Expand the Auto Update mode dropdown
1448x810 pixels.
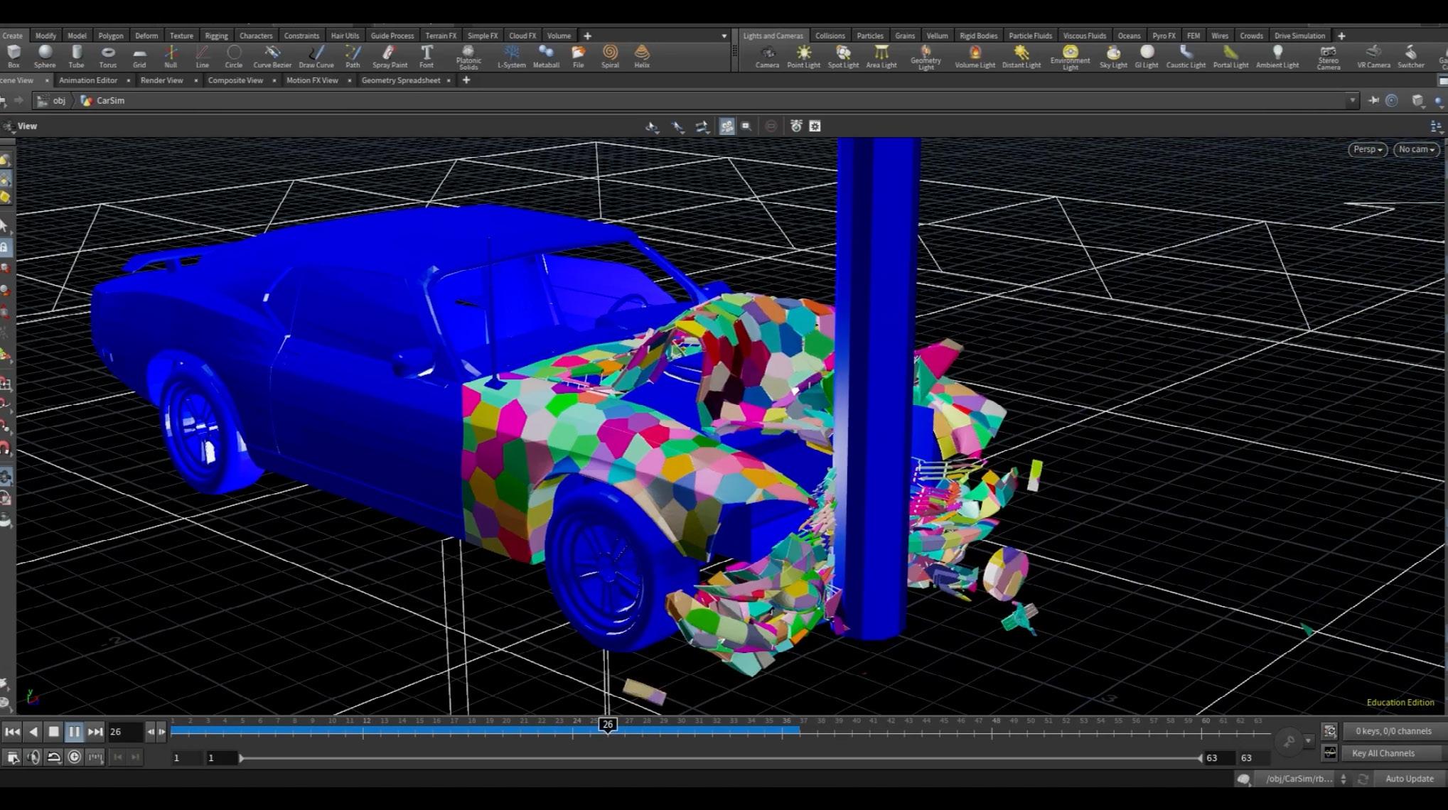click(x=1409, y=779)
